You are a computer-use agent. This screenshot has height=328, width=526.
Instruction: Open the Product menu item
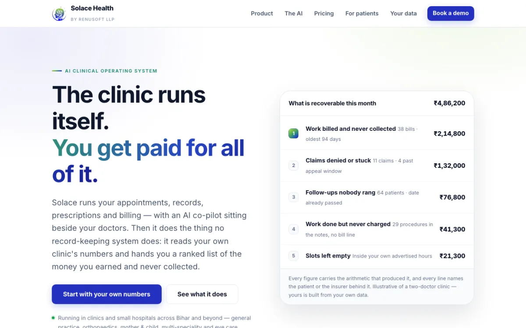[262, 14]
